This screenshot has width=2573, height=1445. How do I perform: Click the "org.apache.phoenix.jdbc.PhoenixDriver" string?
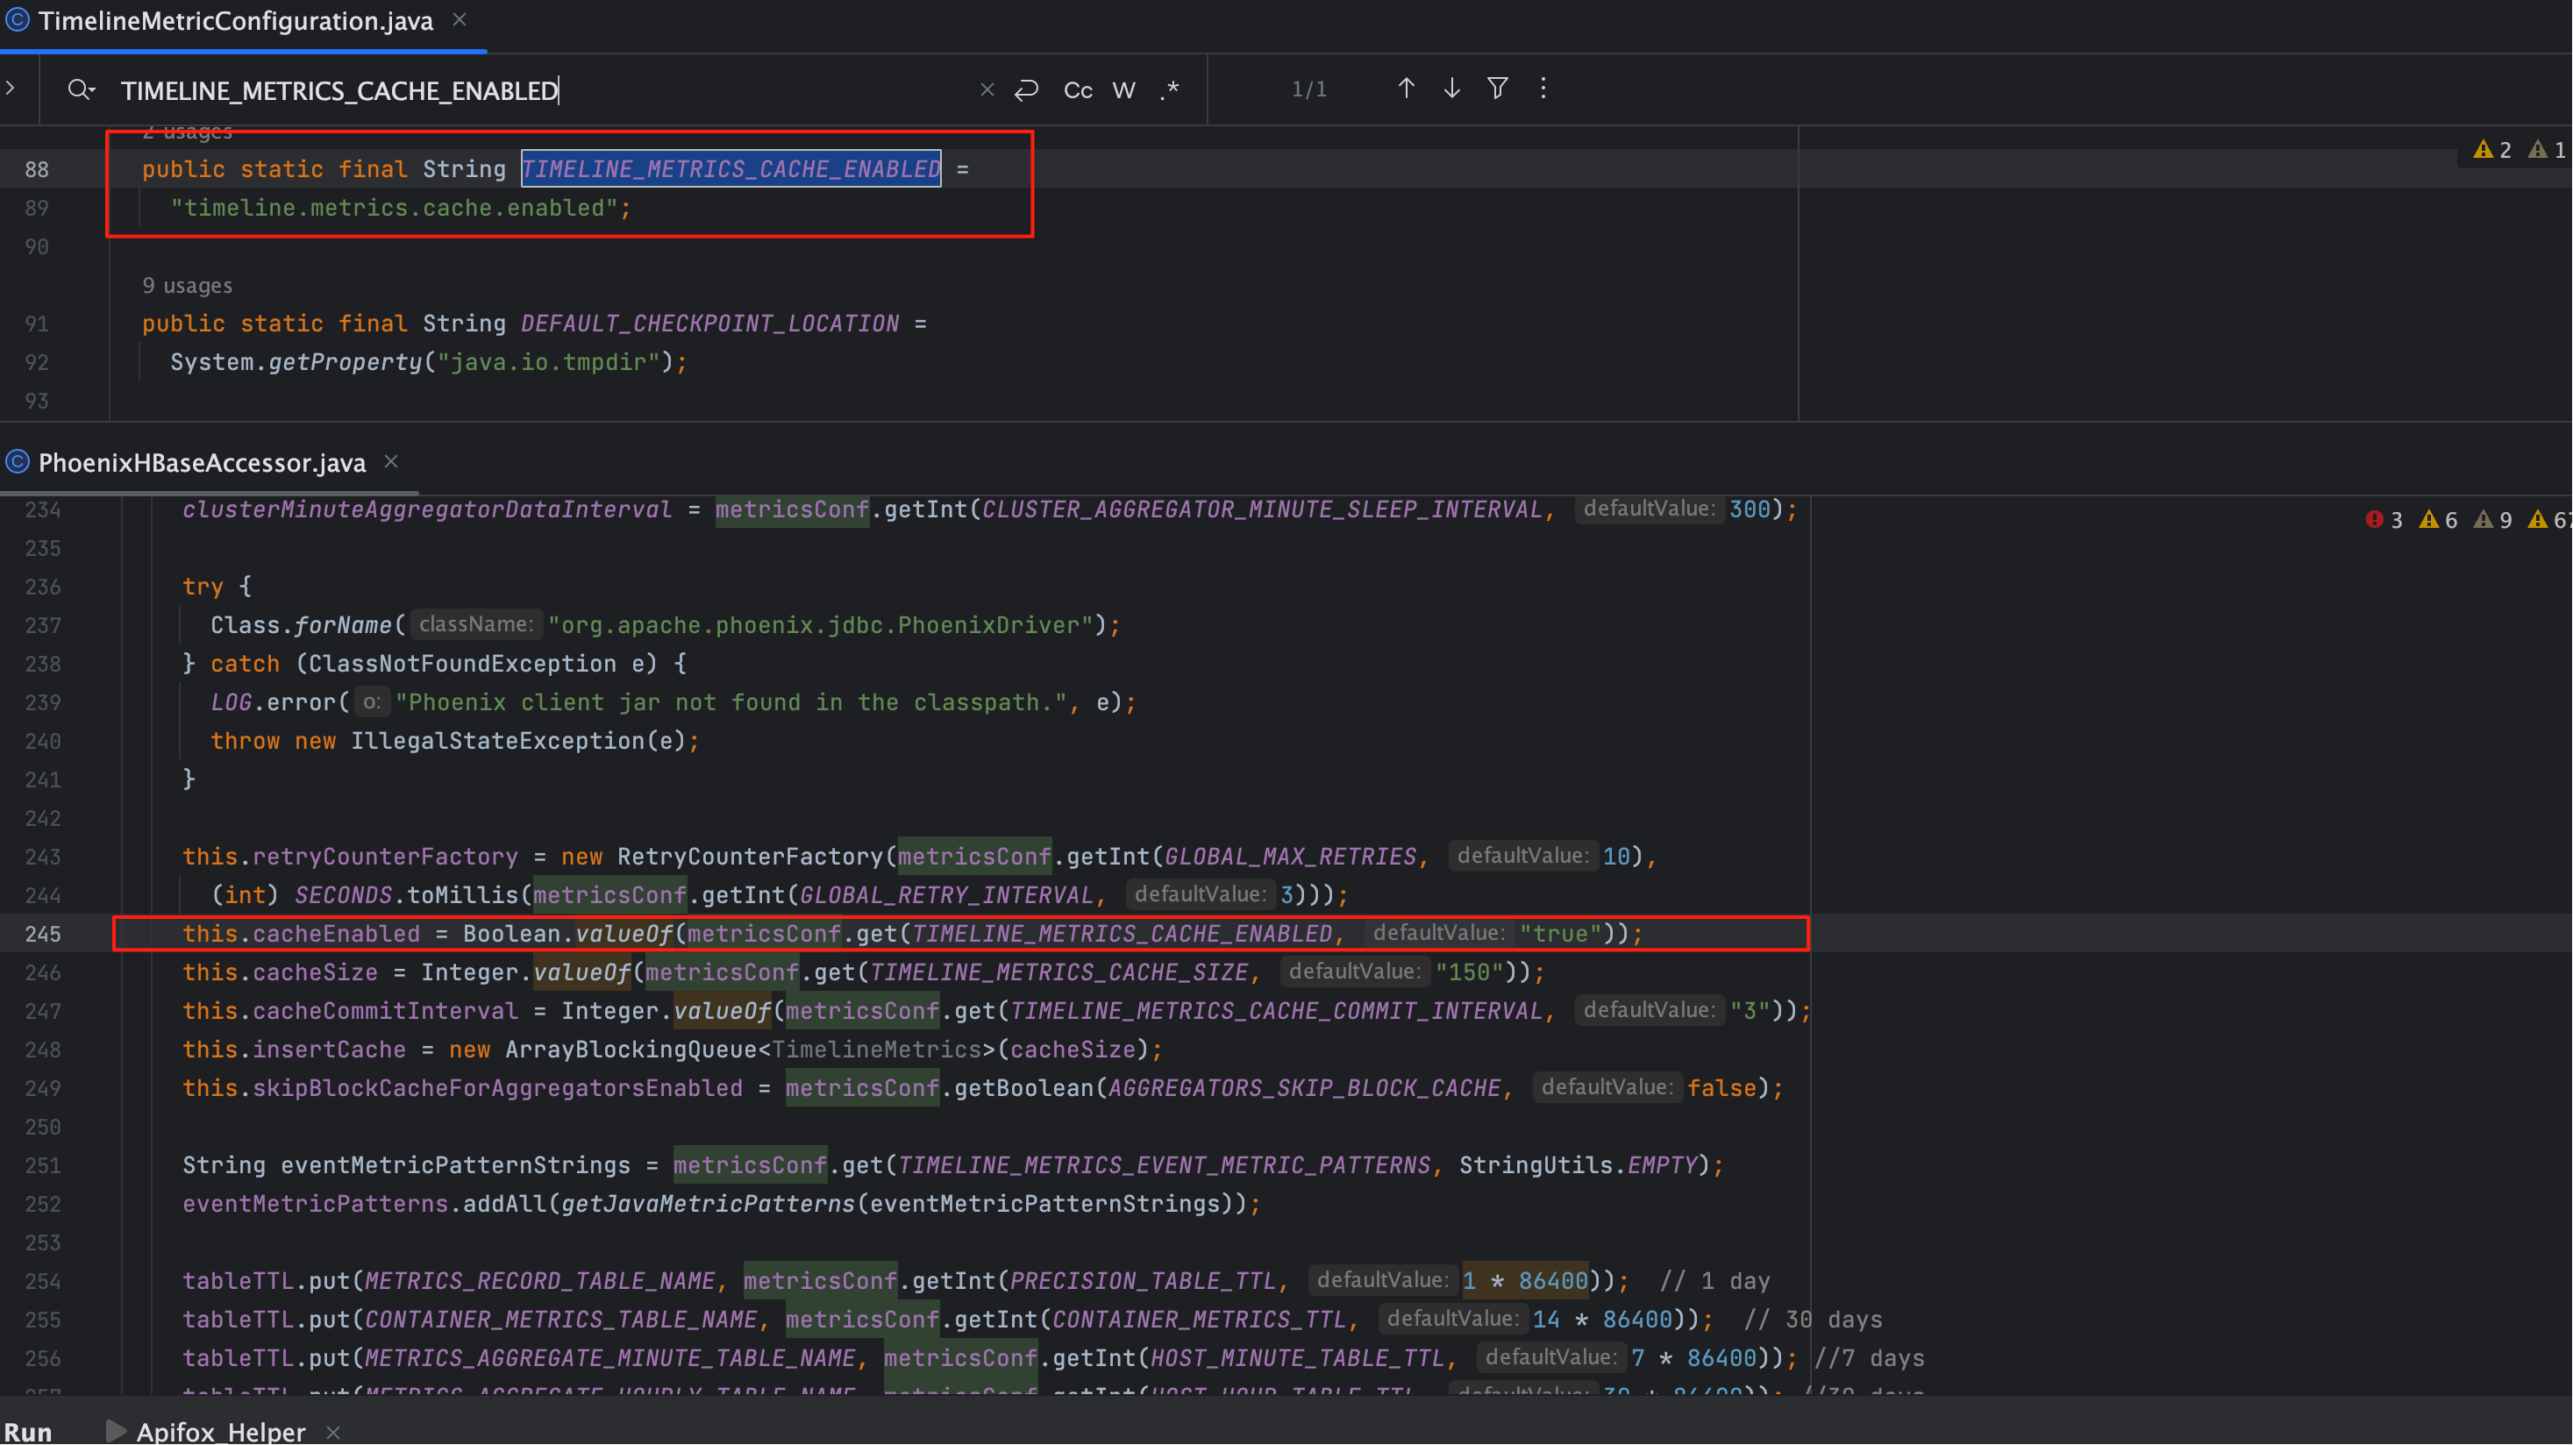click(x=820, y=625)
